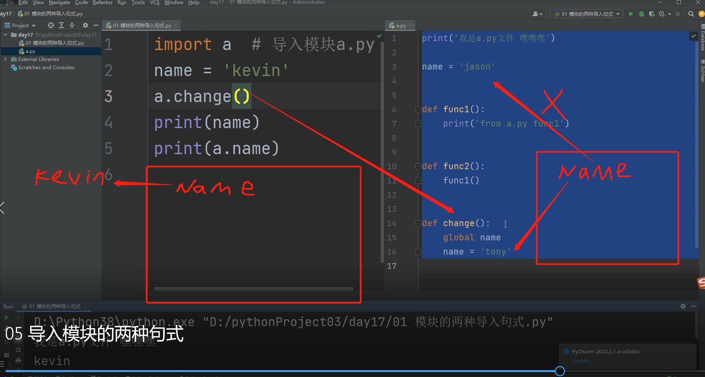Screen dimensions: 705x377
Task: Click the gray Stop square in toolbar
Action: pyautogui.click(x=678, y=14)
